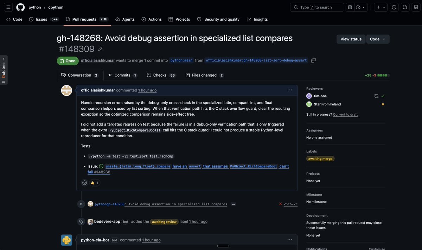
Task: Open python-cla-bot comment timestamp
Action: click(x=151, y=240)
